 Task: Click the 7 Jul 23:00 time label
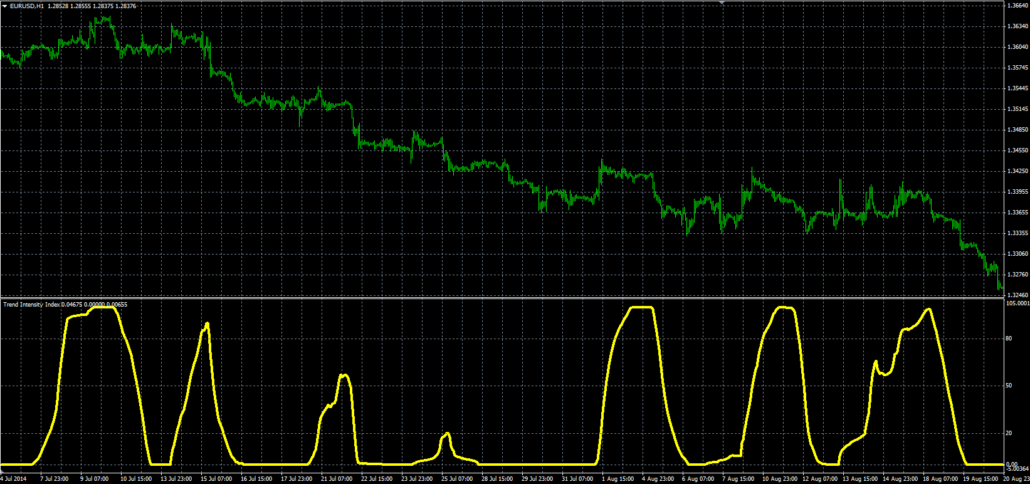click(54, 479)
